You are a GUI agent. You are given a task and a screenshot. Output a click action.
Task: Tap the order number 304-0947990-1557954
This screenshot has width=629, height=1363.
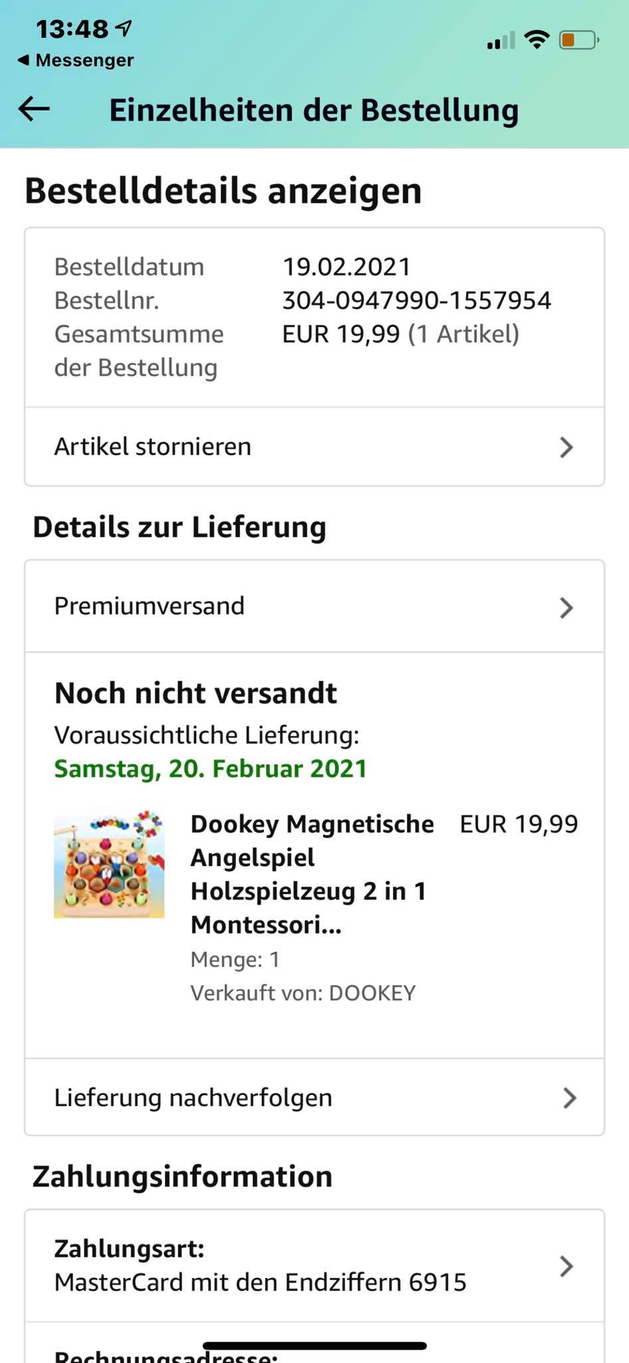(417, 301)
